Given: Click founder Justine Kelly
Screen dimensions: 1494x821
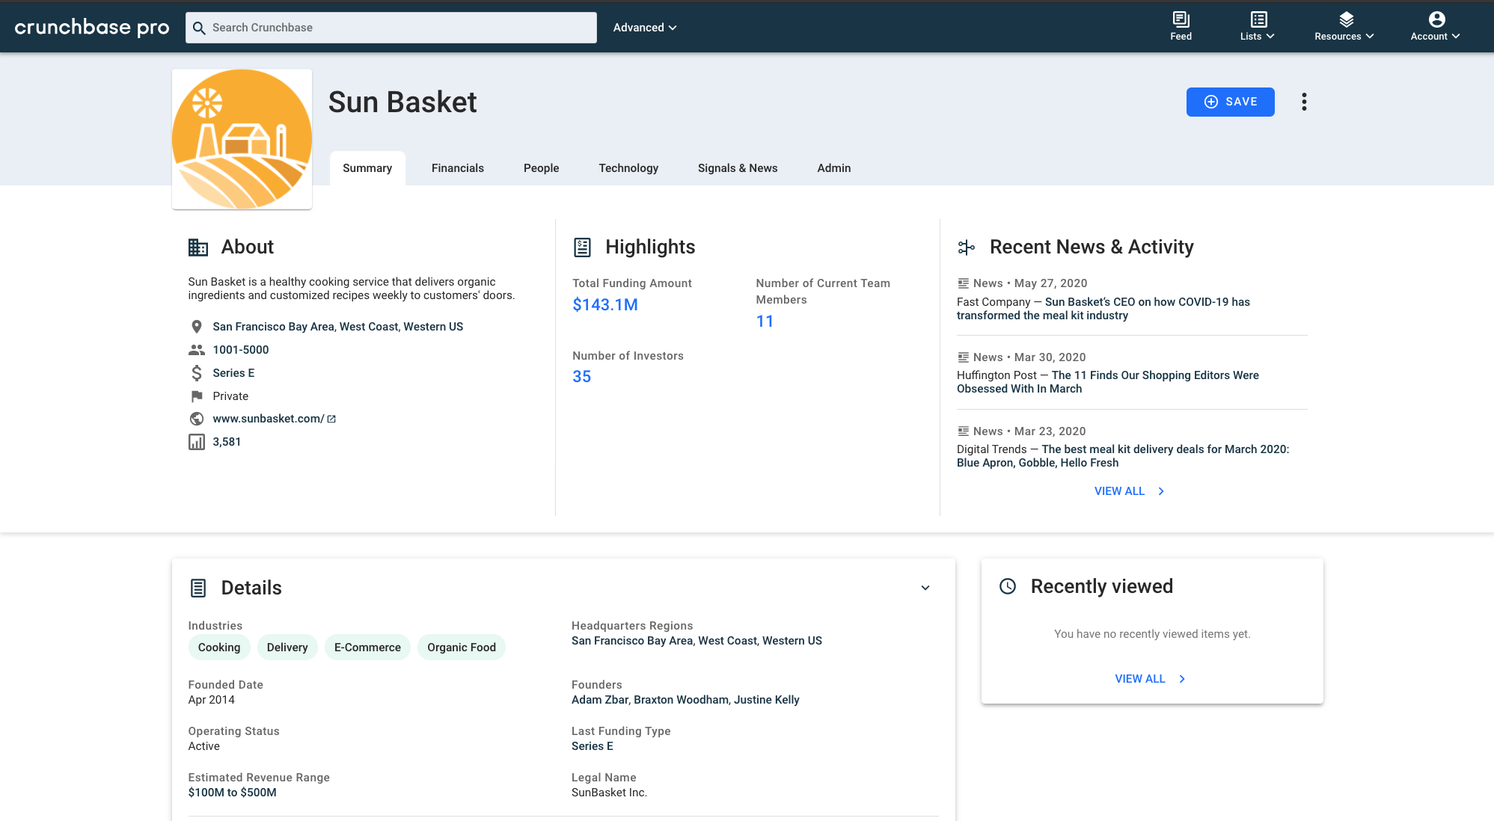Looking at the screenshot, I should (x=767, y=700).
